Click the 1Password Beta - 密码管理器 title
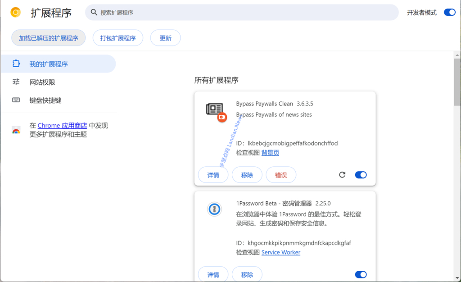Viewport: 461px width, 282px height. click(274, 204)
